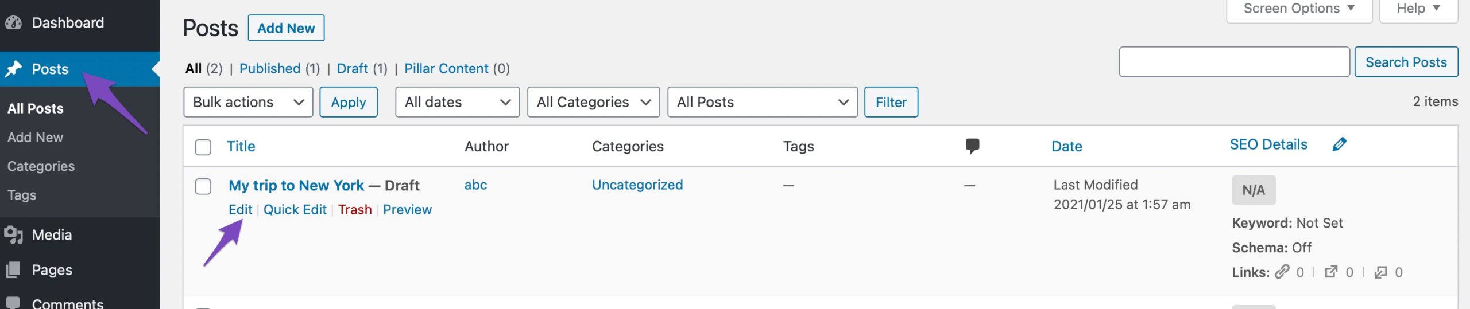
Task: Open Categories in the Posts submenu
Action: pyautogui.click(x=41, y=166)
